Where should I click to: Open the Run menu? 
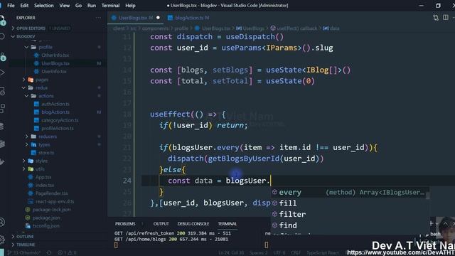92,6
